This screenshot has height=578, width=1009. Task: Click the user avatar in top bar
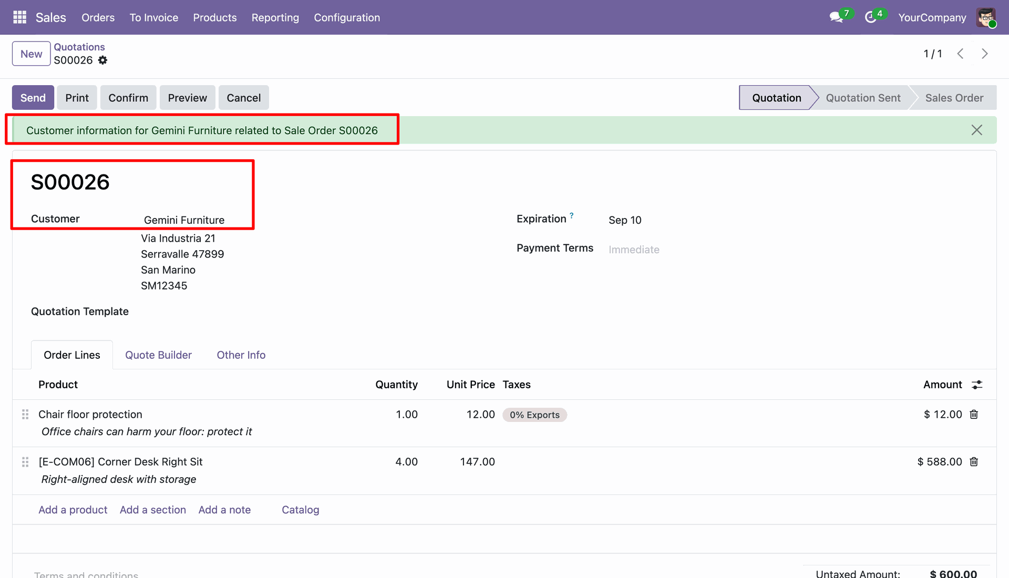[x=986, y=17]
